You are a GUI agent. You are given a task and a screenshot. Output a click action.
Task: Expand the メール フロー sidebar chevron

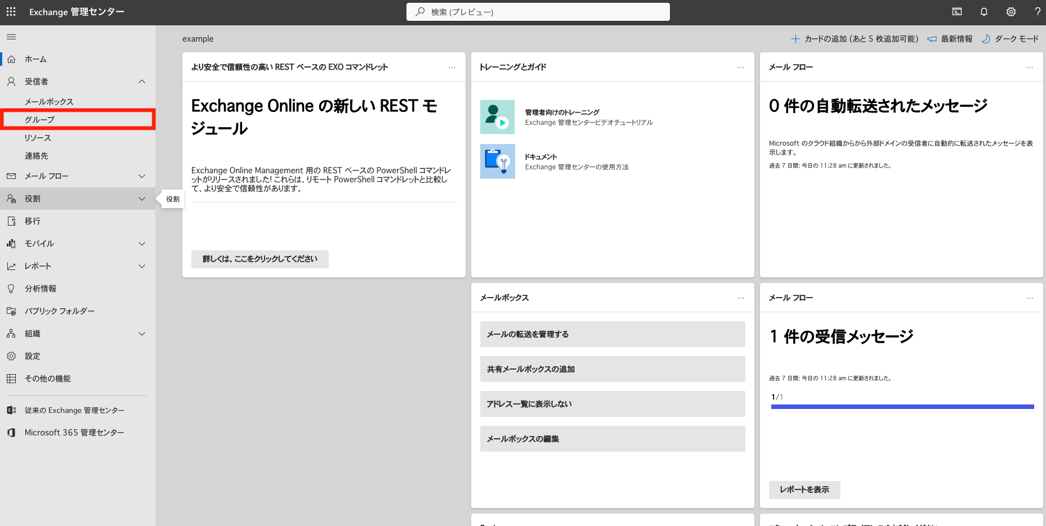tap(142, 176)
